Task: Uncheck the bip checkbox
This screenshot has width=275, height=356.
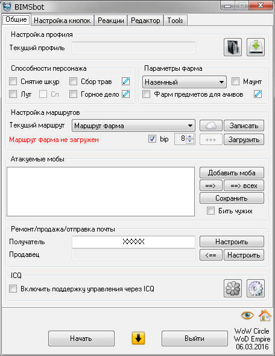Action: [x=152, y=139]
